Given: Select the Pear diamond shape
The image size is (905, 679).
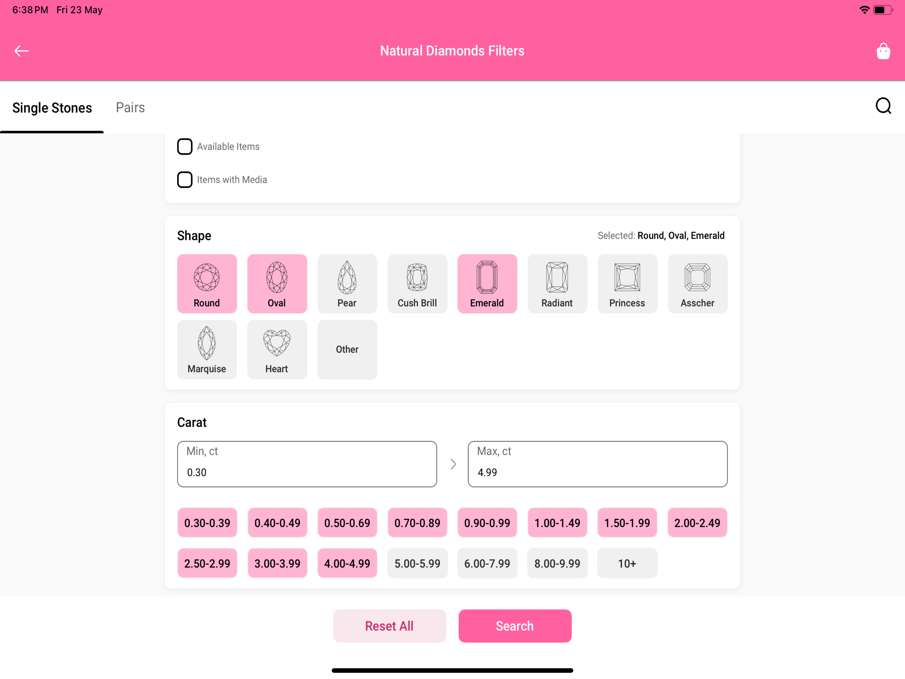Looking at the screenshot, I should [x=347, y=283].
